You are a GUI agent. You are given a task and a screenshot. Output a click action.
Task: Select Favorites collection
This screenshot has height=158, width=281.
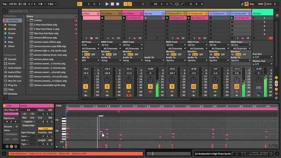pyautogui.click(x=13, y=21)
